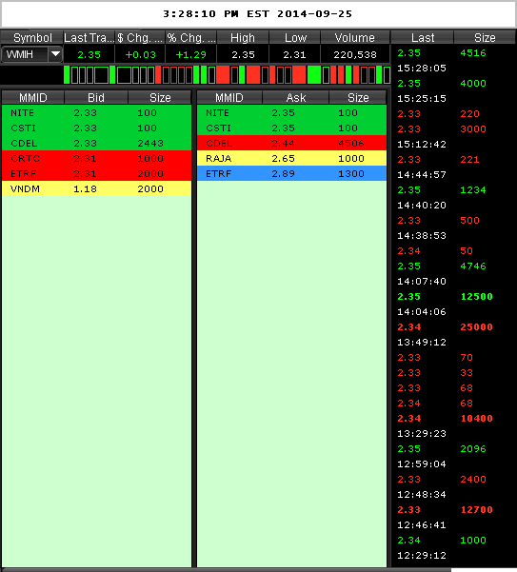Click the % Chg. column header

coord(191,37)
